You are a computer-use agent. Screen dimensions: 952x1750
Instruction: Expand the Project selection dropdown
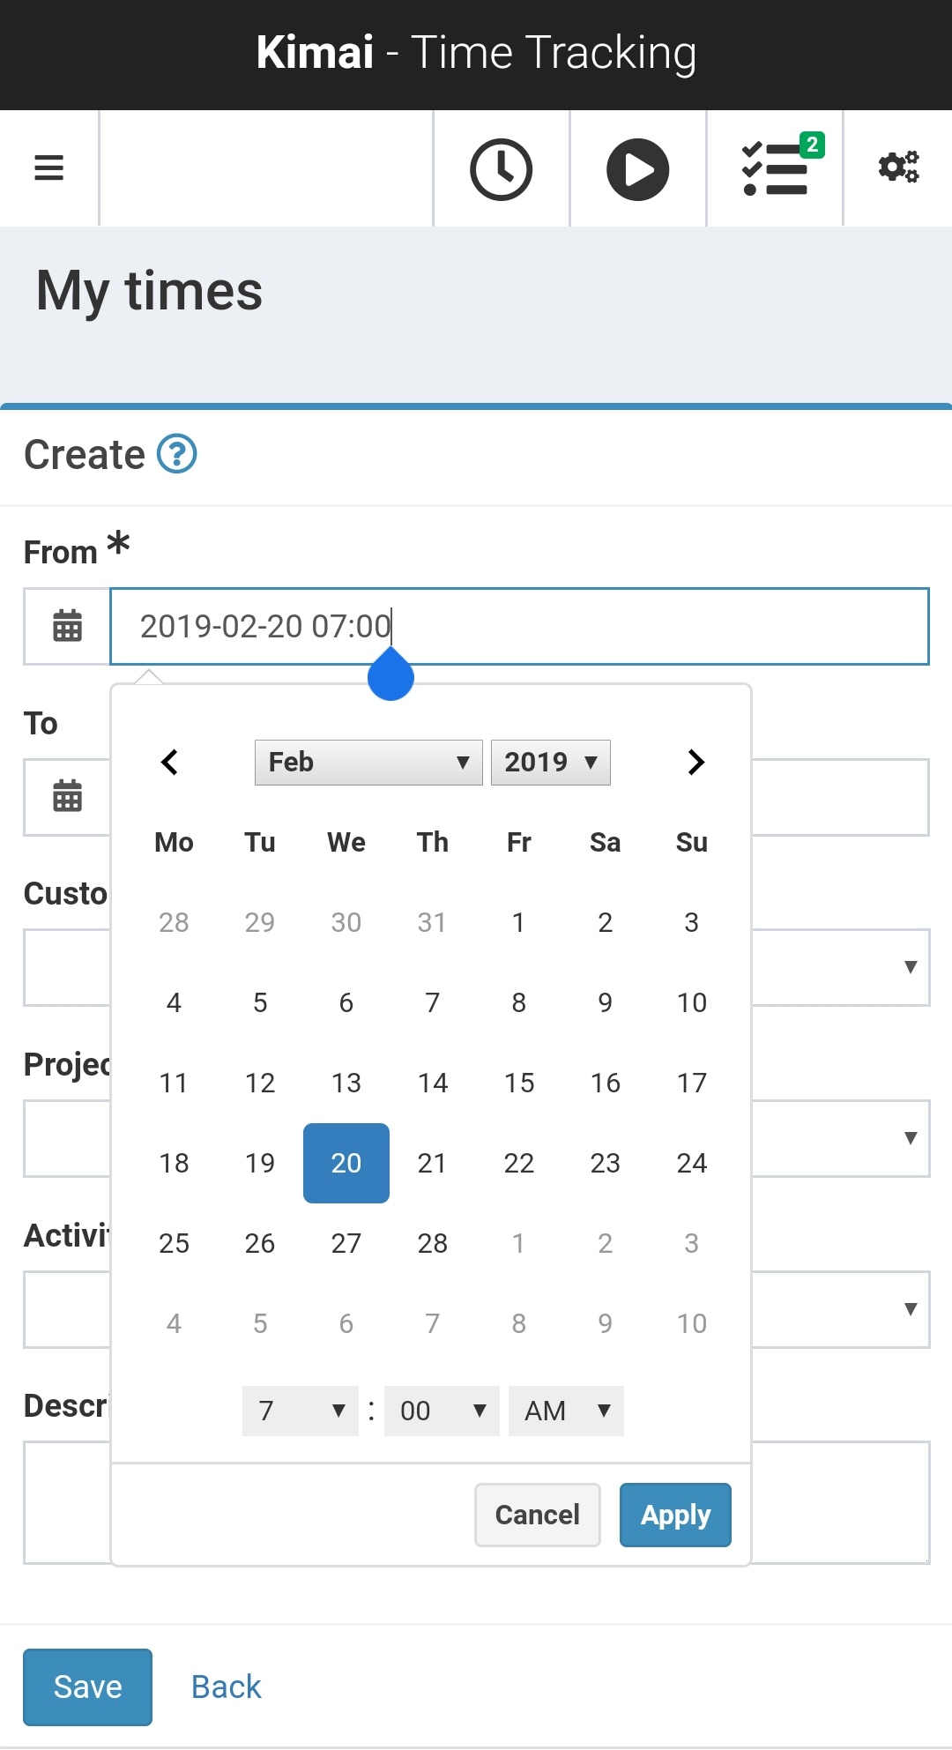tap(910, 1138)
